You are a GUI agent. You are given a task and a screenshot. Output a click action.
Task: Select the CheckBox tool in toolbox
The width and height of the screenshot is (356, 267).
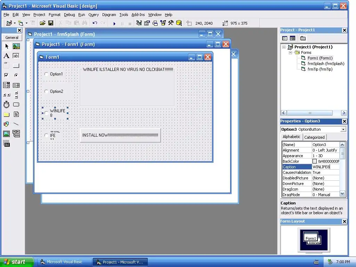[7, 75]
